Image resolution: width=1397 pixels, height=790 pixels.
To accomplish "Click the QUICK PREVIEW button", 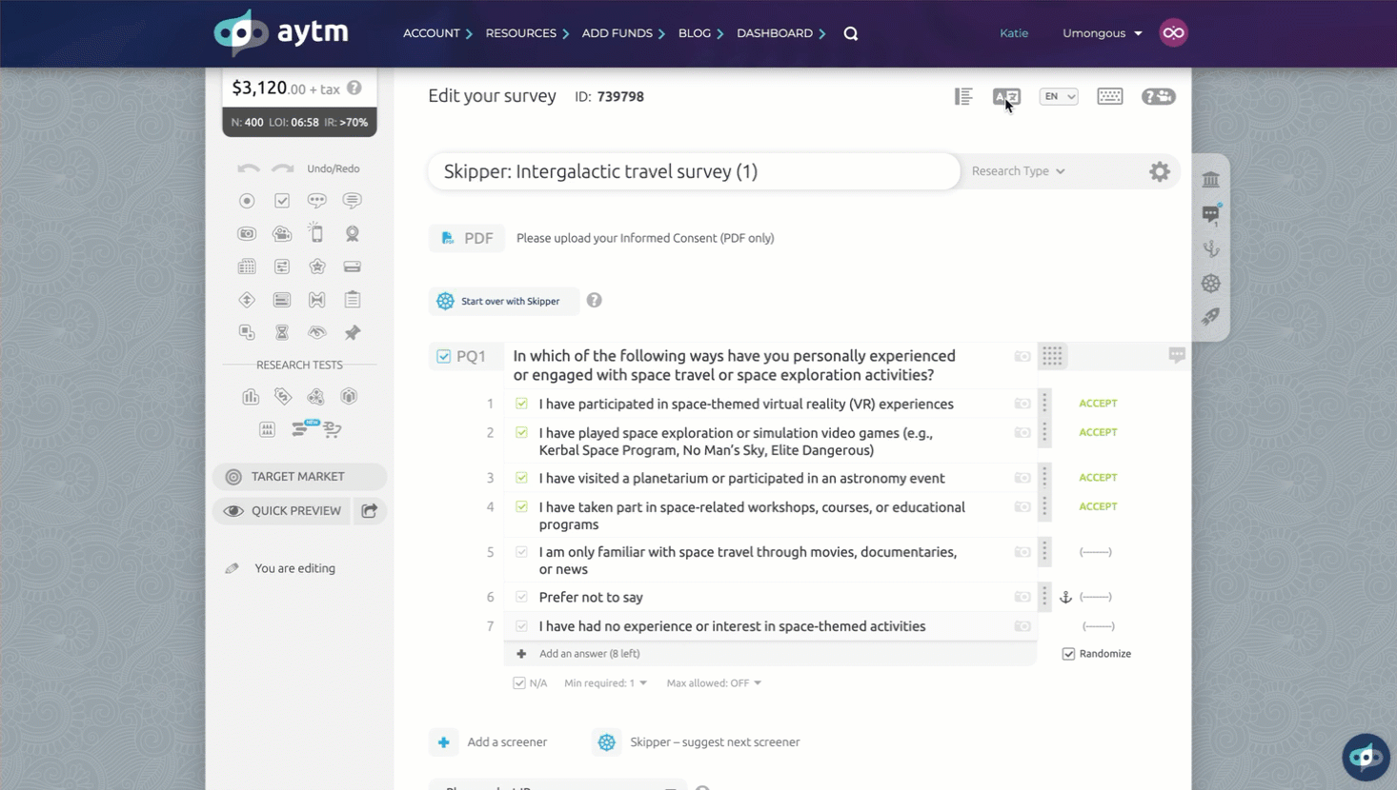I will [283, 511].
